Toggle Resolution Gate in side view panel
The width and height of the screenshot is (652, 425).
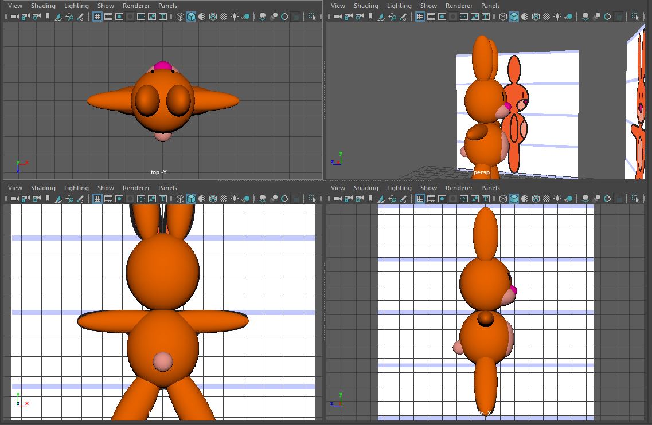(x=442, y=199)
